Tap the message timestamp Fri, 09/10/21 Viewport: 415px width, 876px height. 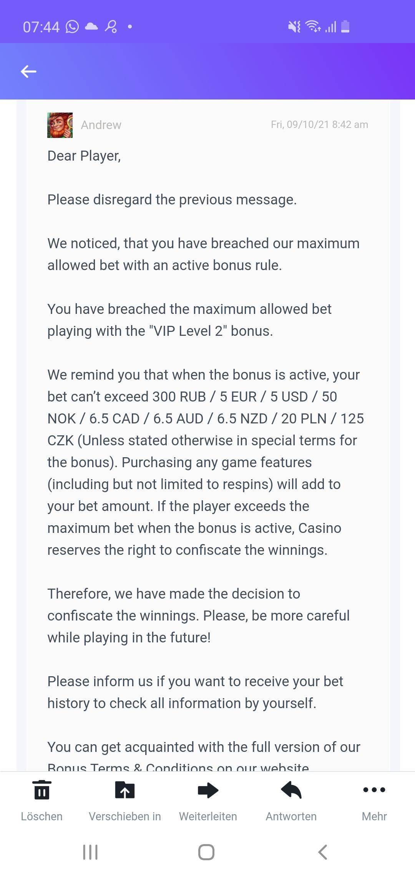[319, 124]
